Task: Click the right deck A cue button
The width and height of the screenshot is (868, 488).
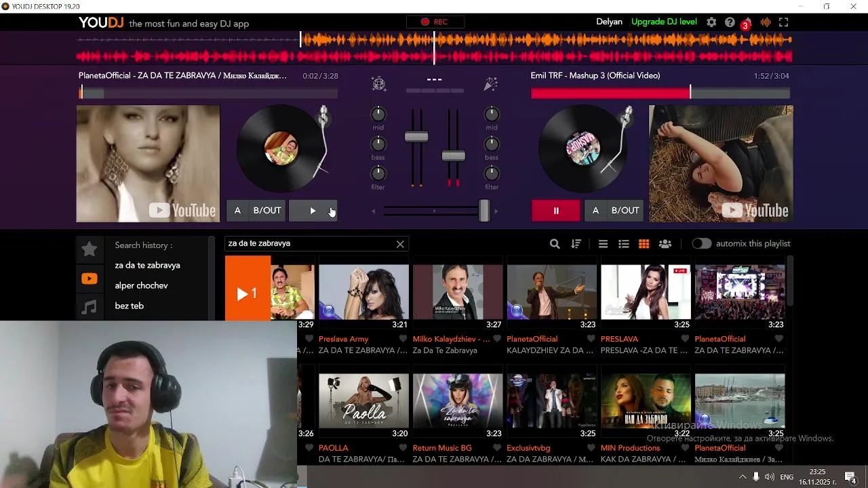Action: point(595,211)
